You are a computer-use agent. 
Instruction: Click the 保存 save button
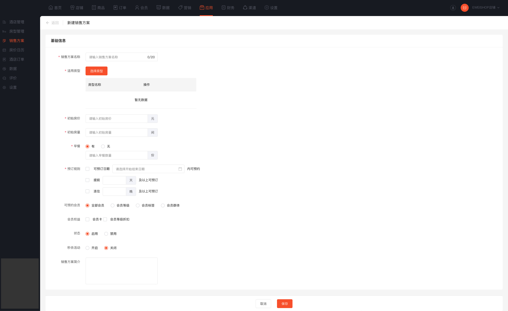point(285,304)
